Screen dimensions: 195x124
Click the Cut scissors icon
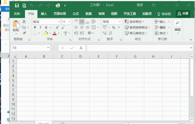click(24, 22)
